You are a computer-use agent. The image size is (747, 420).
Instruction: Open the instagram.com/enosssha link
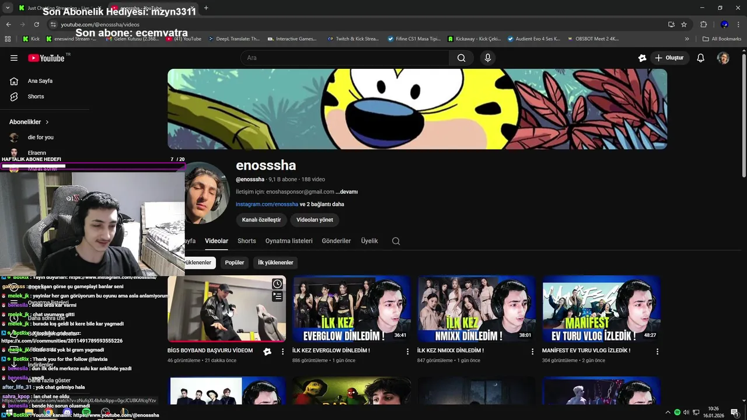pyautogui.click(x=267, y=205)
